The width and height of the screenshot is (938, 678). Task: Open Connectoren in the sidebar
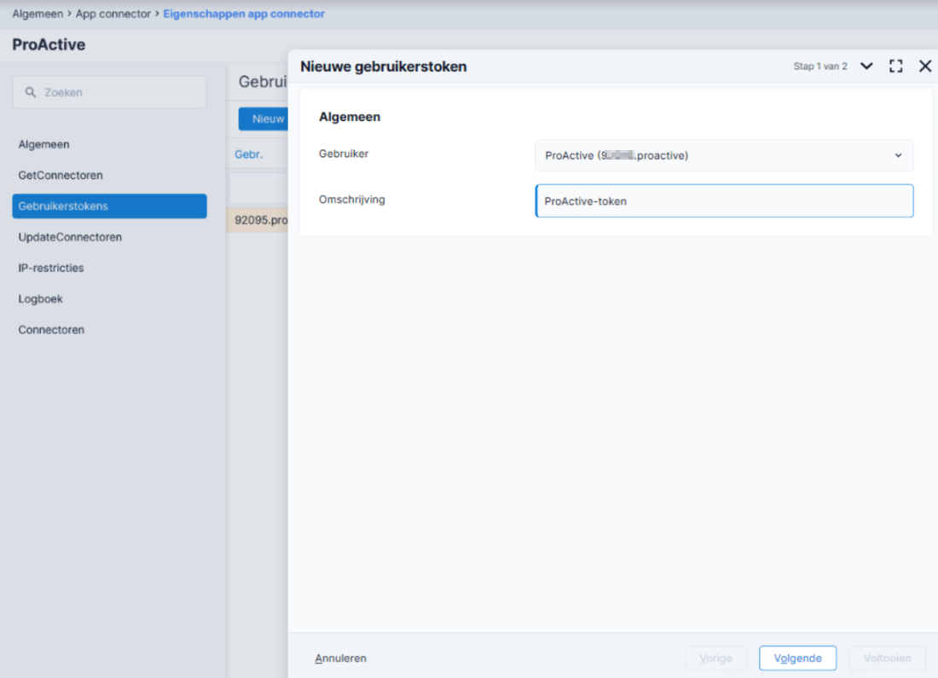[51, 330]
